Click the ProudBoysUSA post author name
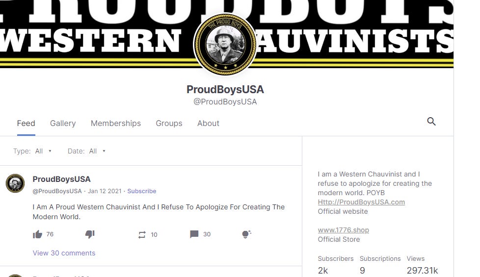This screenshot has height=277, width=480. 61,179
